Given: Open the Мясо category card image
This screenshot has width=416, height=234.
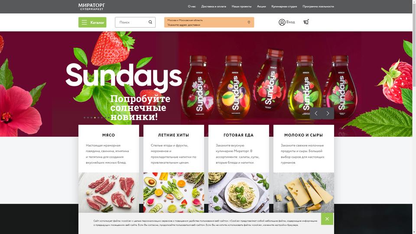Looking at the screenshot, I should click(x=109, y=192).
